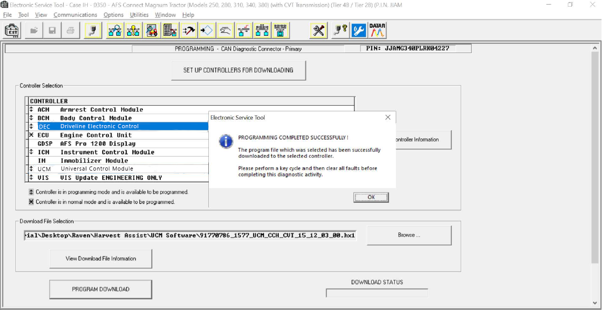Click the red step signal icon
Screen dimensions: 602x310
pos(244,30)
